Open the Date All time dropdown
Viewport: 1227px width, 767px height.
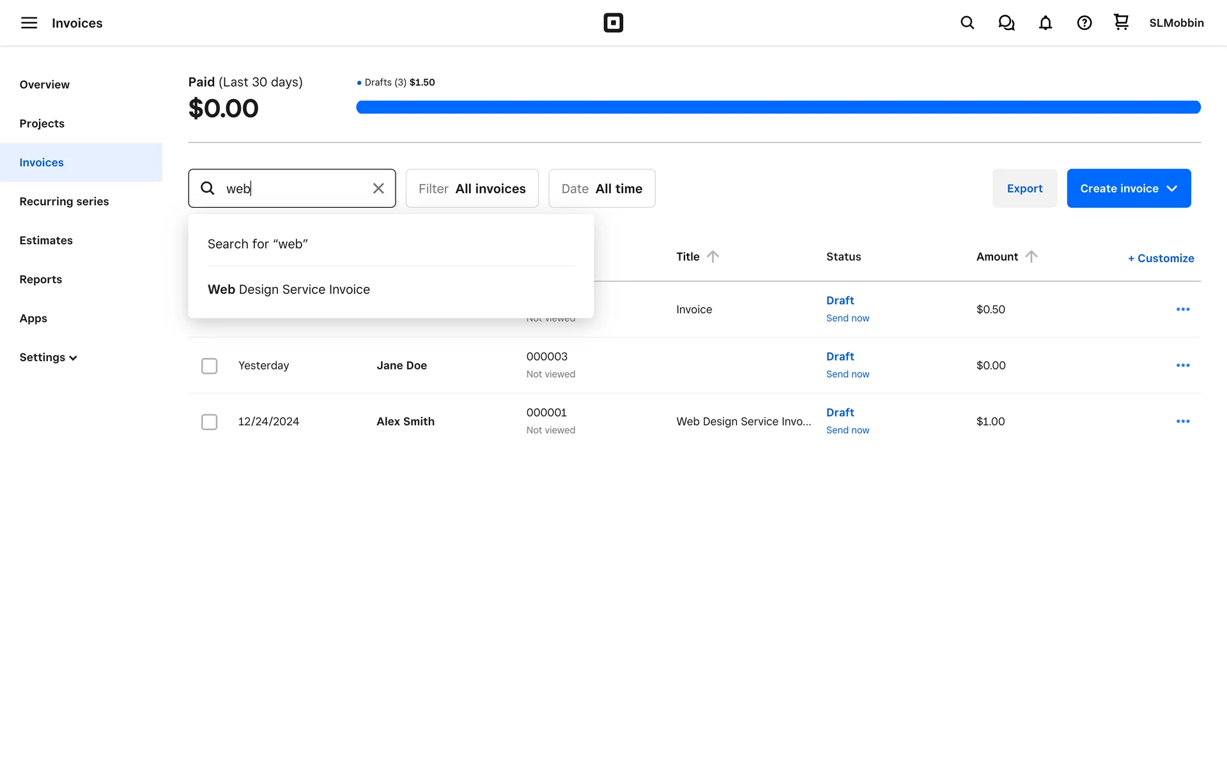(x=601, y=188)
